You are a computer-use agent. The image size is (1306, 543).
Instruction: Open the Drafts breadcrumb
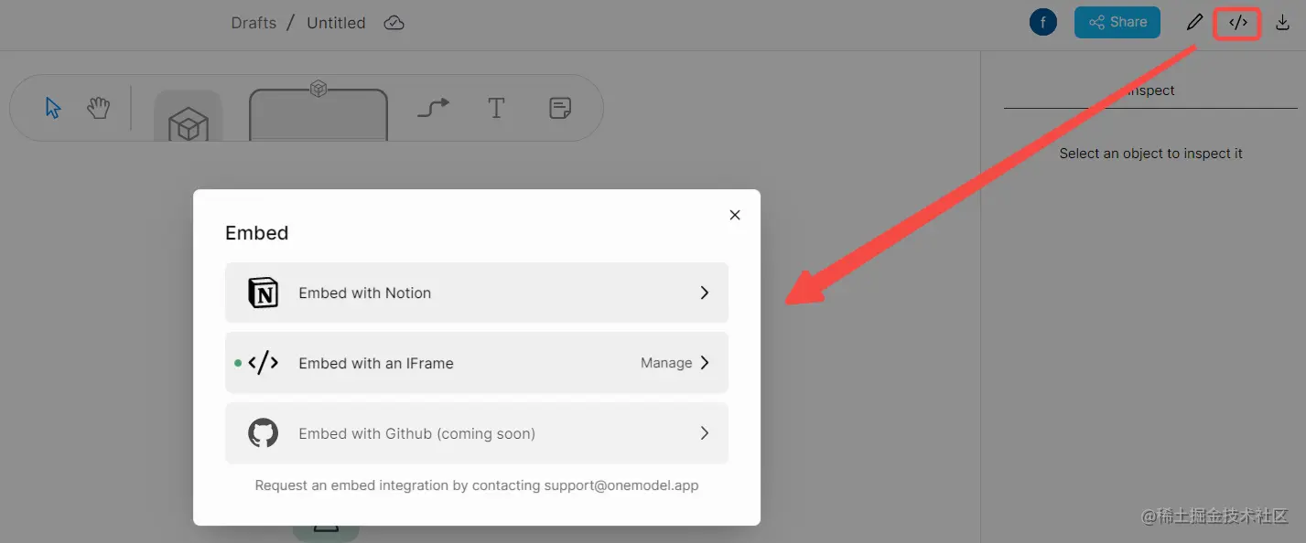[254, 23]
